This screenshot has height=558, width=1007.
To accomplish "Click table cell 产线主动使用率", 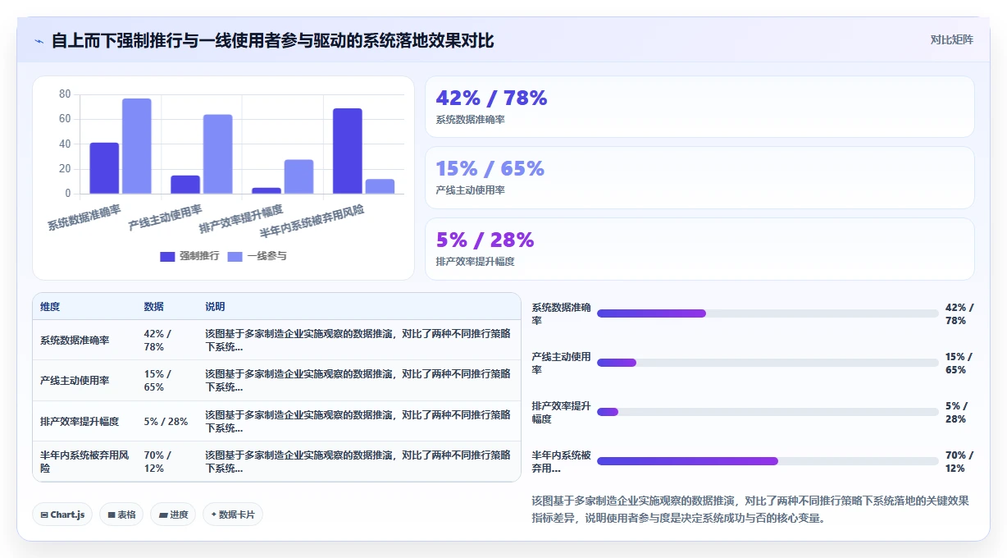I will coord(75,381).
